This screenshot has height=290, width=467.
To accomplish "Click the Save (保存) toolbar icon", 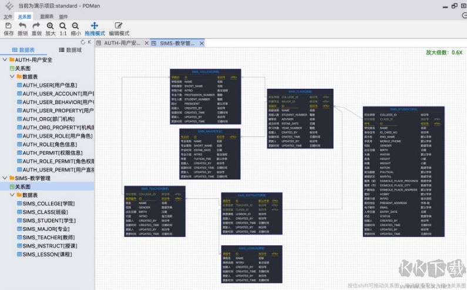I will click(x=8, y=26).
